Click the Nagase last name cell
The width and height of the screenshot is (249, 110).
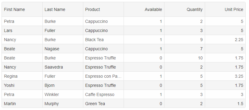63,49
